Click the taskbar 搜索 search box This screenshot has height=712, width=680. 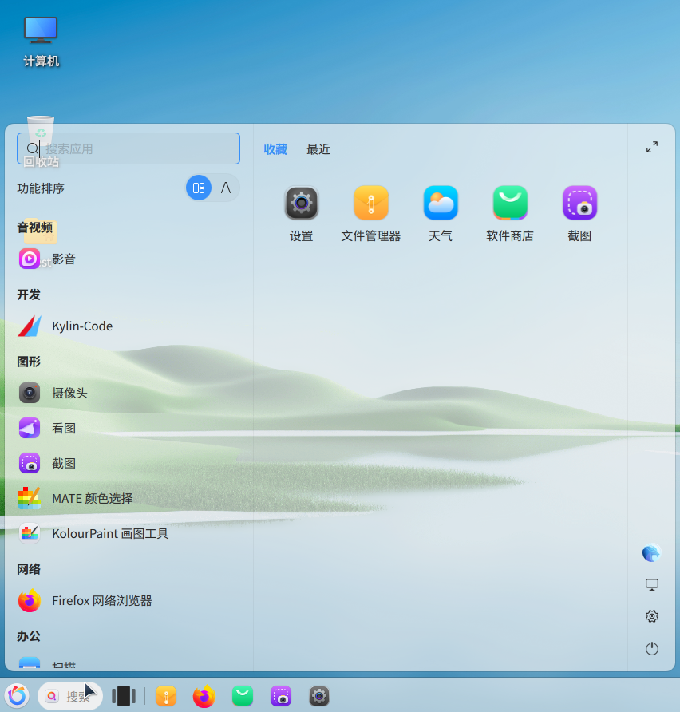click(70, 696)
